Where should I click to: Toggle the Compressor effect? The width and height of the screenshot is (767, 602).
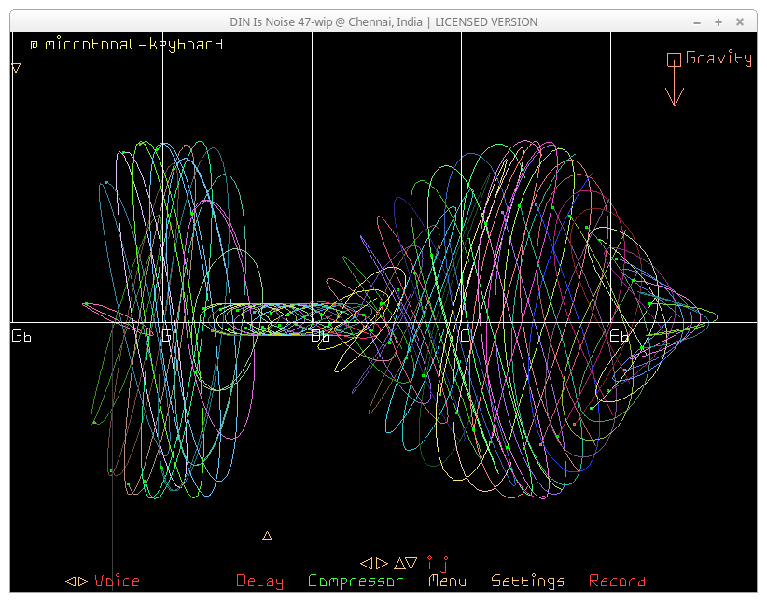(356, 581)
